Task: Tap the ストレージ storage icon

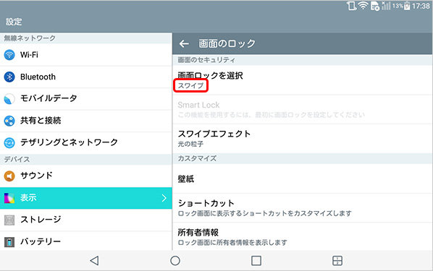Action: coord(9,220)
